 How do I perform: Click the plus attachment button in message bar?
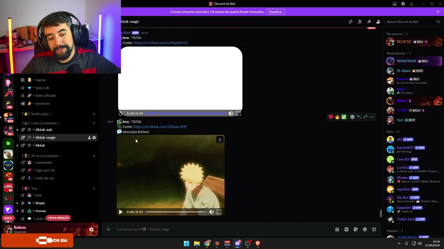(108, 229)
